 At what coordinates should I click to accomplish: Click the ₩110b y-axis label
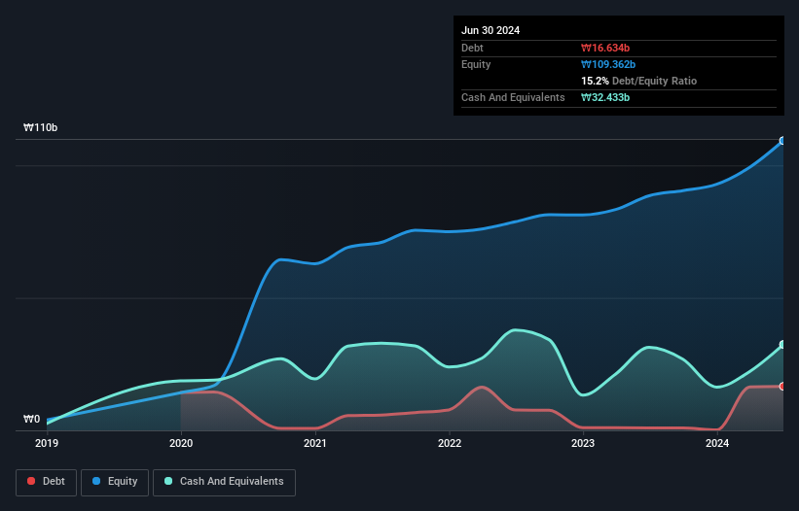(x=40, y=127)
